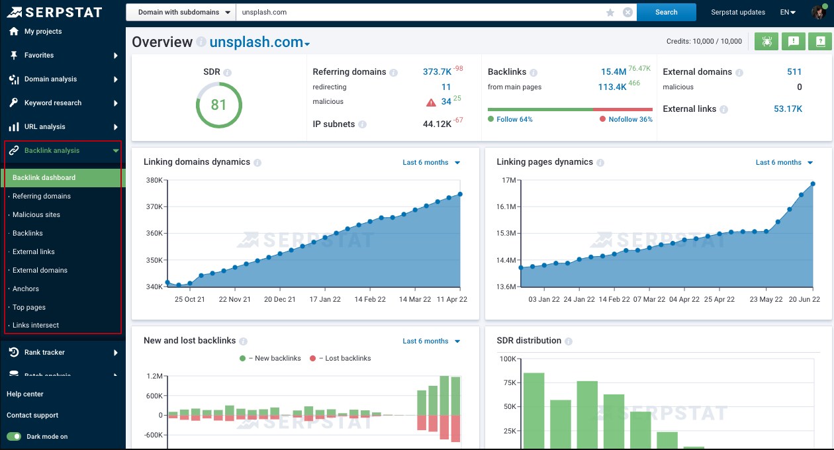Click the Nofollow 36% red bar segment
834x450 pixels.
coord(623,109)
